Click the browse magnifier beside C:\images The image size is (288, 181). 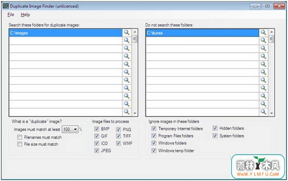click(x=127, y=32)
